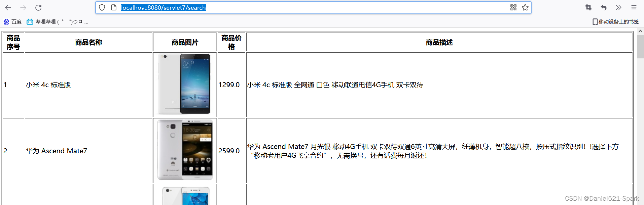Click the product name 华为 Ascend Mate7
Viewport: 644px width, 205px height.
(x=57, y=151)
